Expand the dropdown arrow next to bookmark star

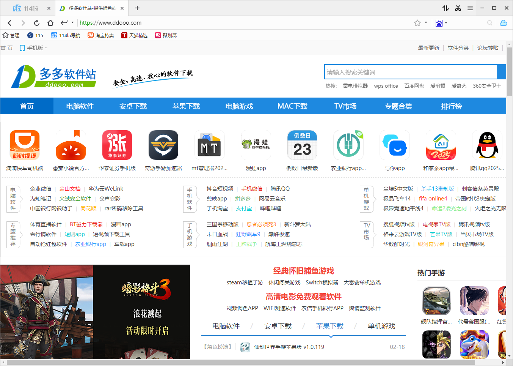(426, 23)
